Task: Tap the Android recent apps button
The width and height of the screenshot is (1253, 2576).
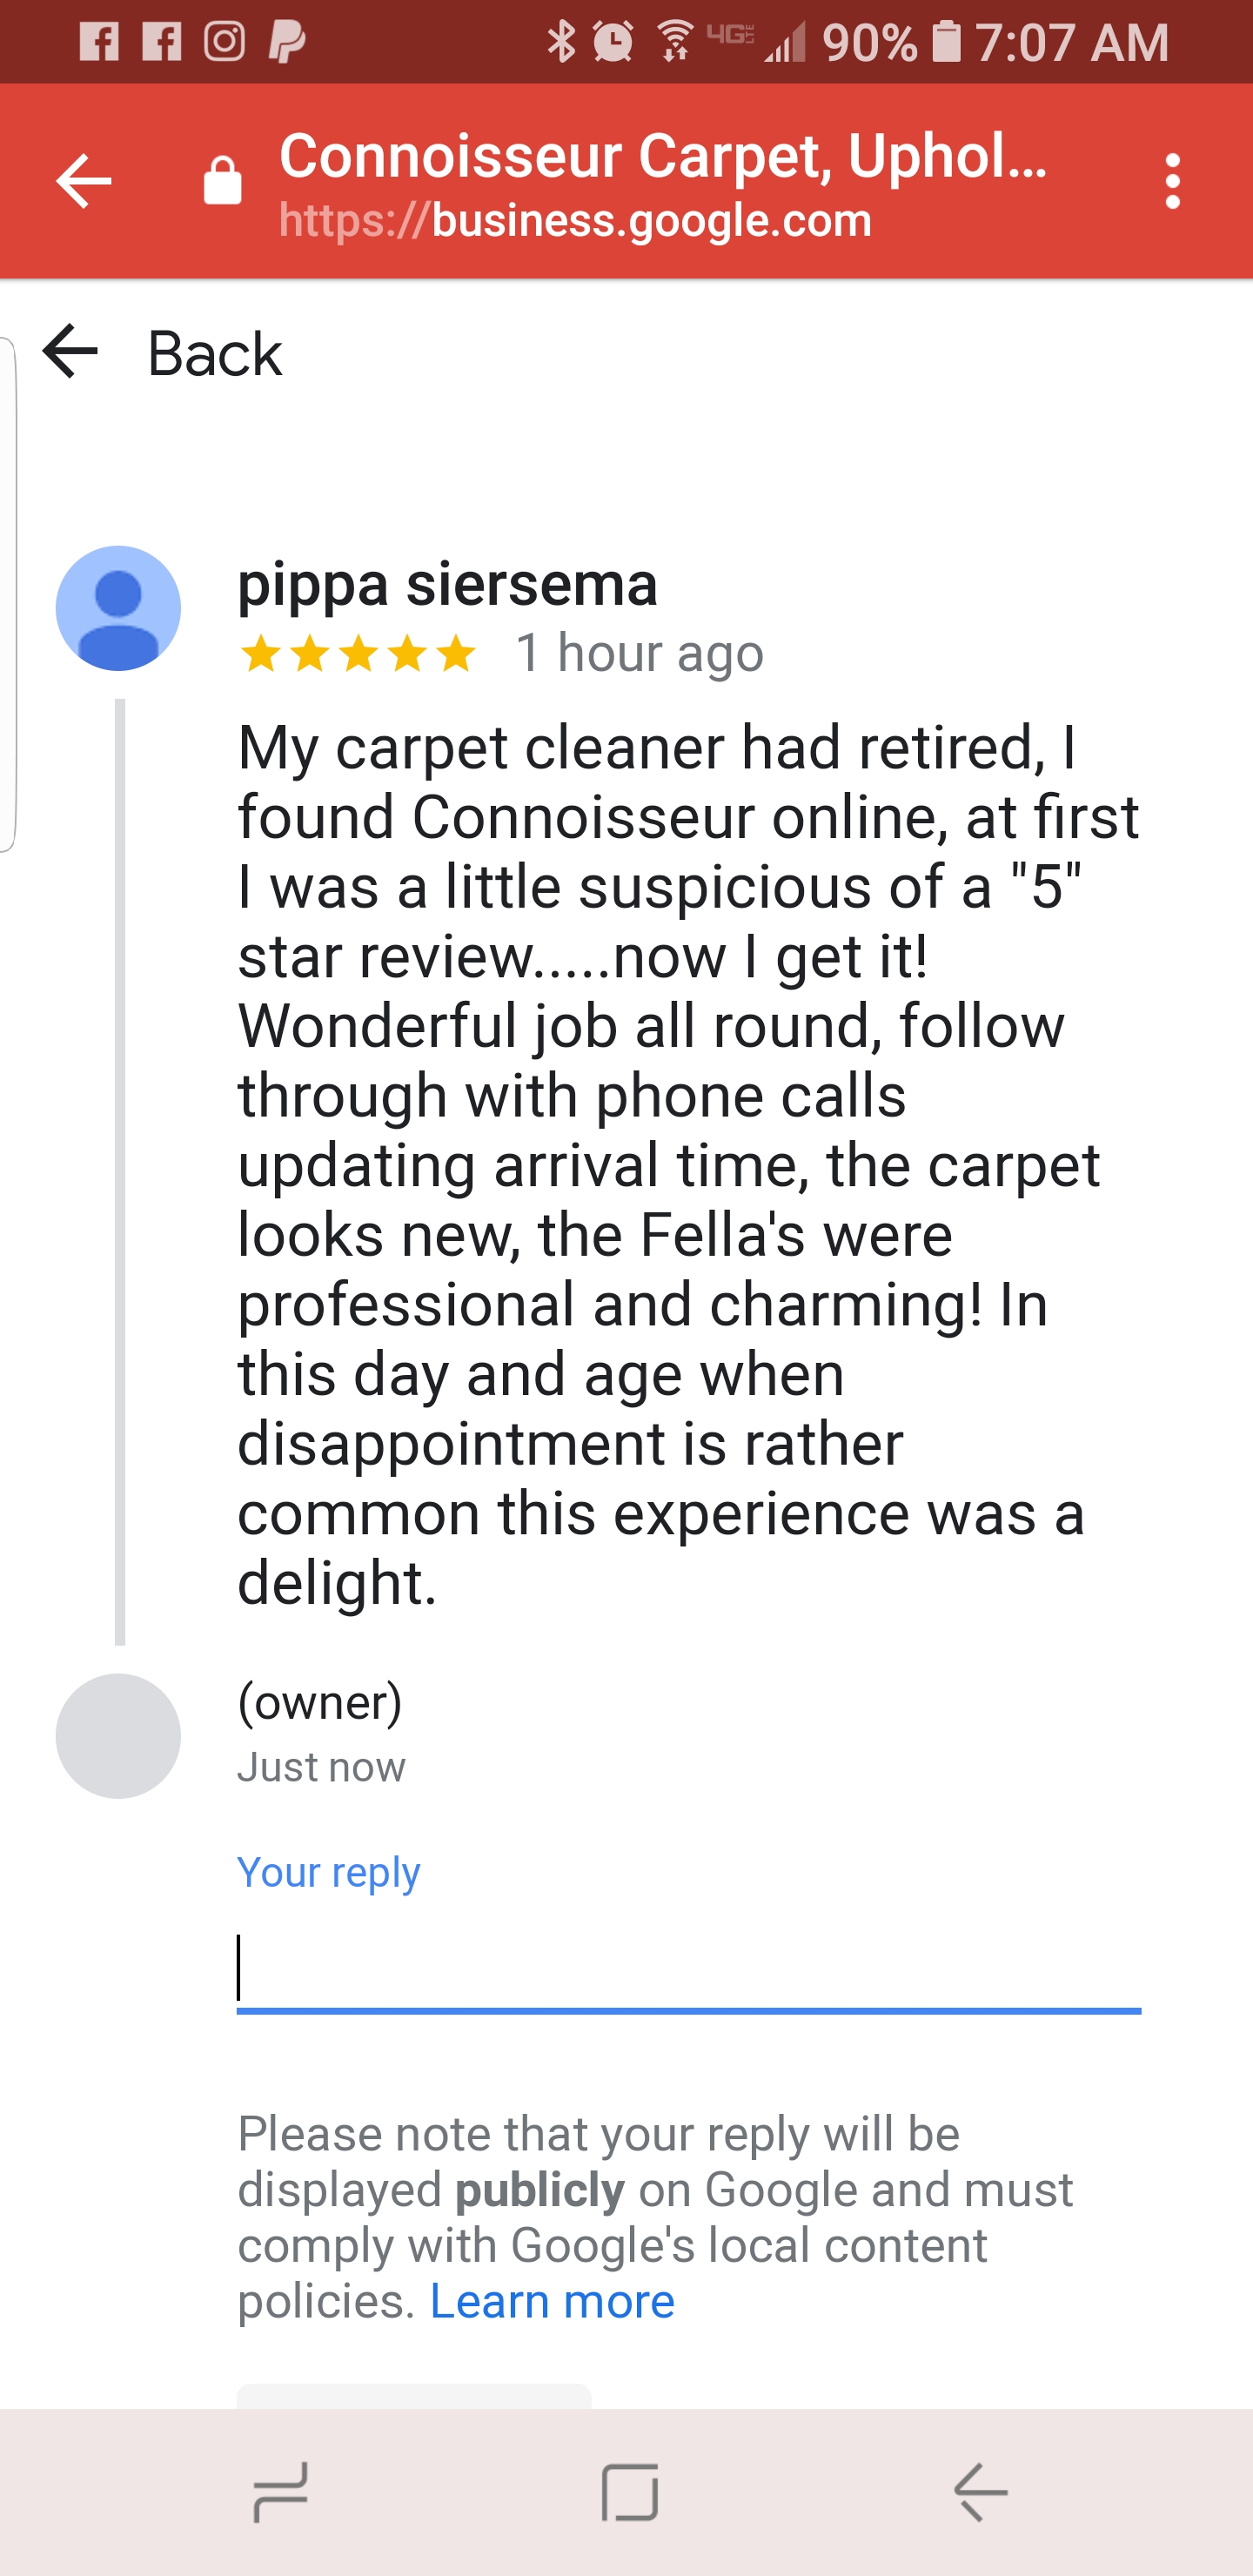Action: click(x=281, y=2492)
